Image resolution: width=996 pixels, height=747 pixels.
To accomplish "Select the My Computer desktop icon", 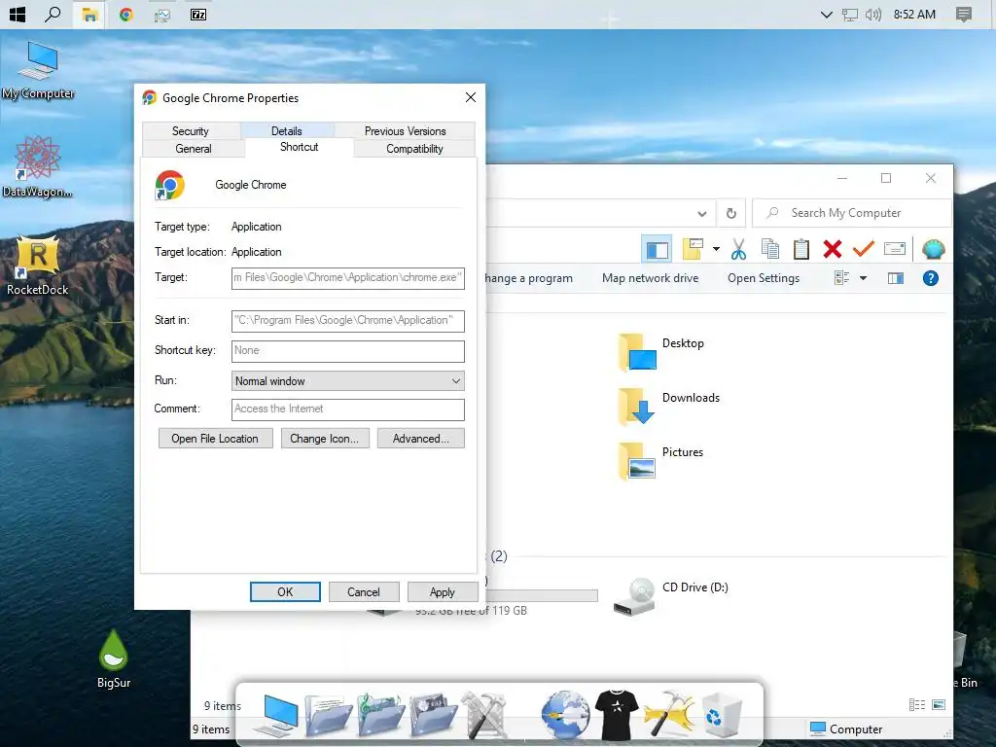I will (x=38, y=70).
